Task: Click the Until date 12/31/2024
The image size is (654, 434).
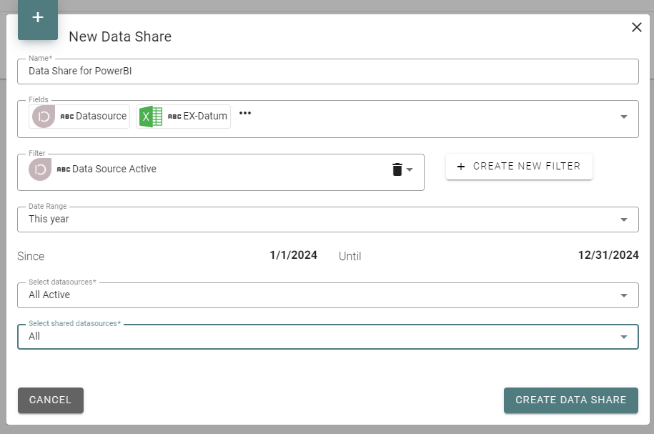Action: coord(608,255)
